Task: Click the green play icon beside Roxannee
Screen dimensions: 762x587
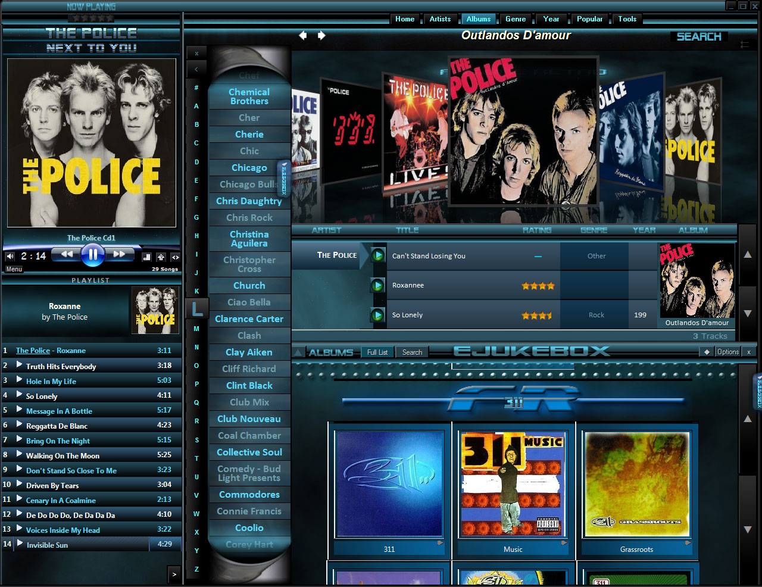Action: [x=377, y=285]
